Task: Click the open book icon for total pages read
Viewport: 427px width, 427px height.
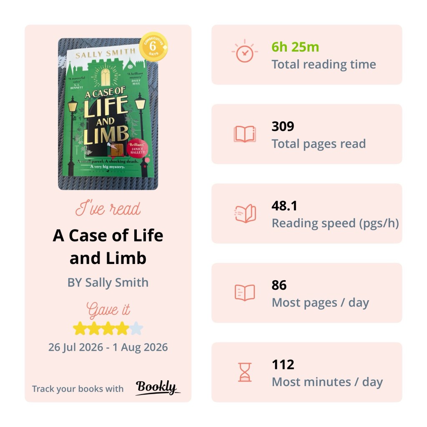Action: [244, 134]
